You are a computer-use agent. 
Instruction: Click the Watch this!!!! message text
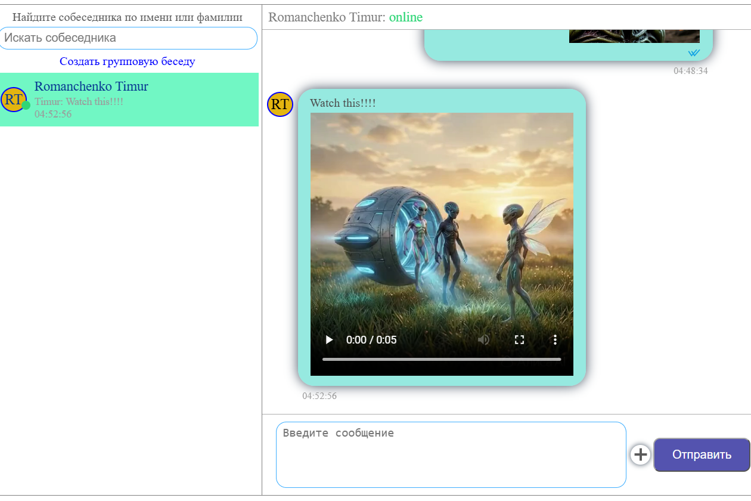coord(343,103)
